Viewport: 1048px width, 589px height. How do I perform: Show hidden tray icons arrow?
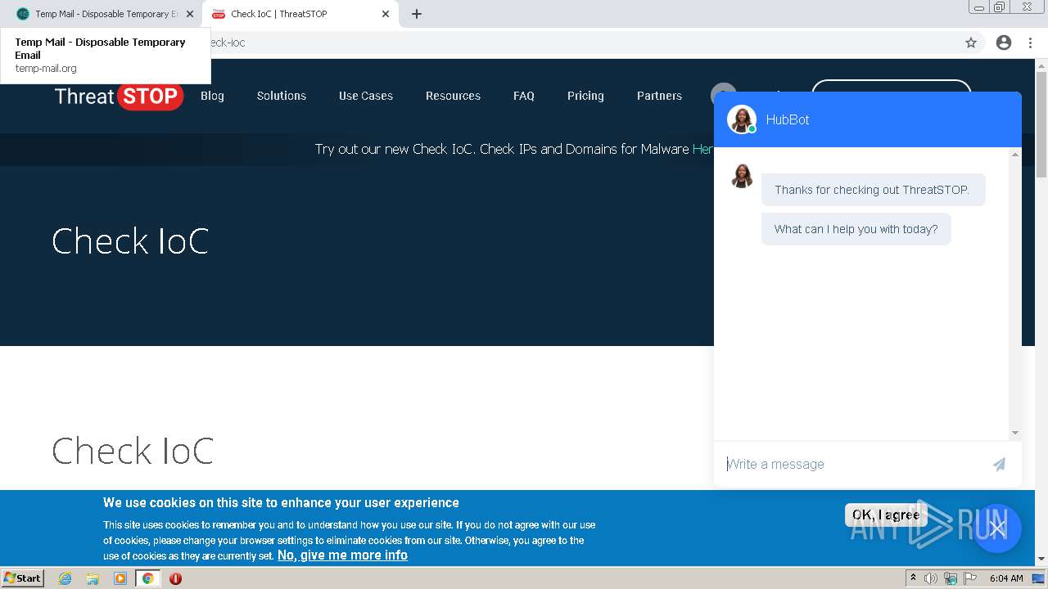coord(913,578)
